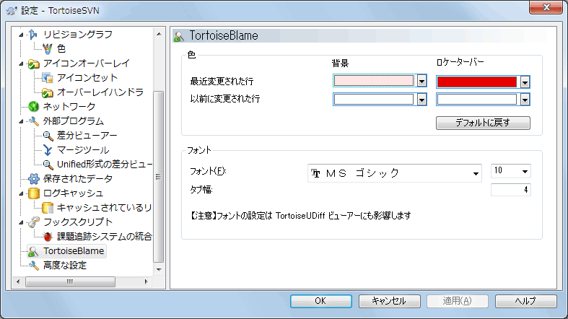The image size is (568, 319).
Task: Click tree scrollbar up arrow
Action: point(159,34)
